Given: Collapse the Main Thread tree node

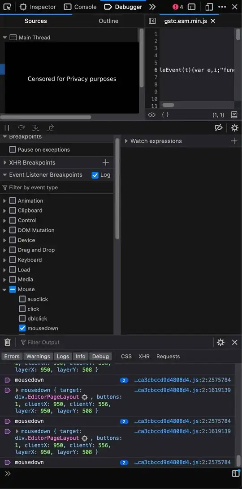Looking at the screenshot, I should pyautogui.click(x=4, y=38).
